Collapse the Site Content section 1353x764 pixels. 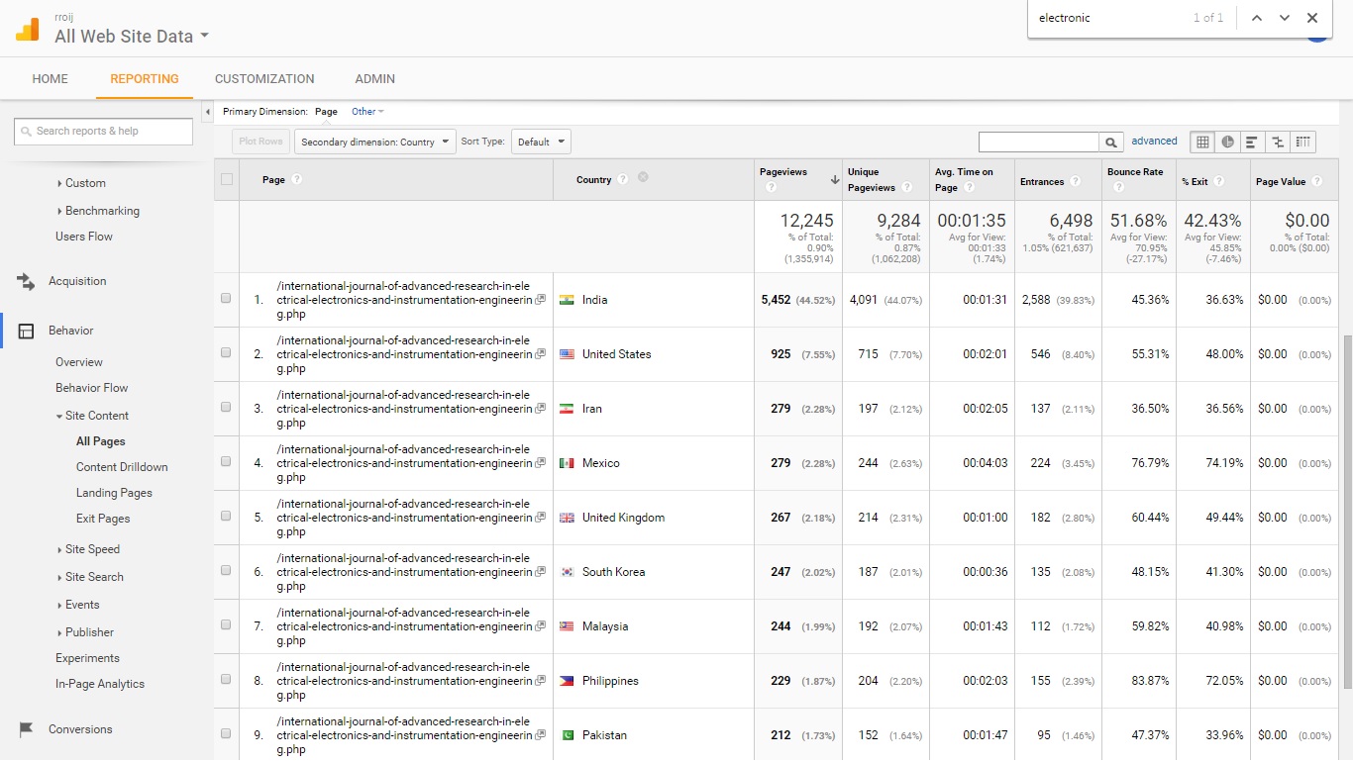(93, 416)
